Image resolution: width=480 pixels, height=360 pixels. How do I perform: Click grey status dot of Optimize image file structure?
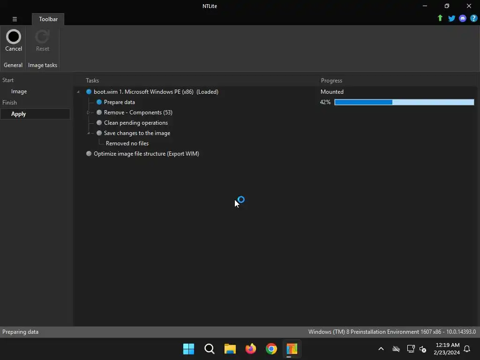coord(89,154)
